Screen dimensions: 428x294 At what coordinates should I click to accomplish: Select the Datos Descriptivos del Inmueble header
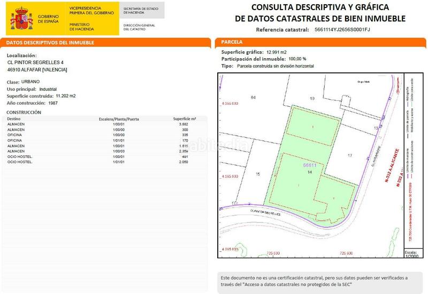click(x=50, y=42)
